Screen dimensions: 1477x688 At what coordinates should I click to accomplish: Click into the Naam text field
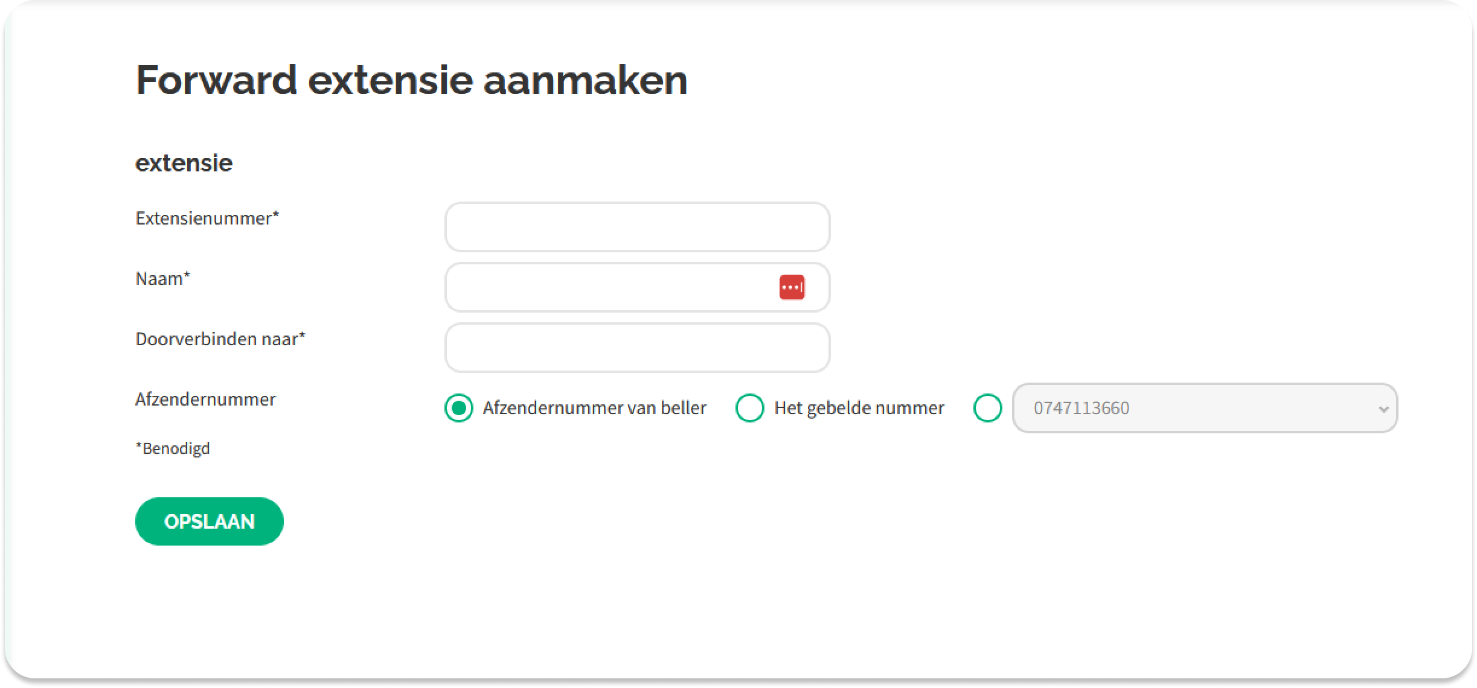(610, 287)
